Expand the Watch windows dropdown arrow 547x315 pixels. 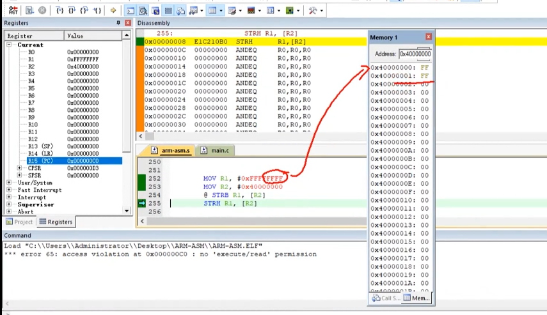click(202, 11)
